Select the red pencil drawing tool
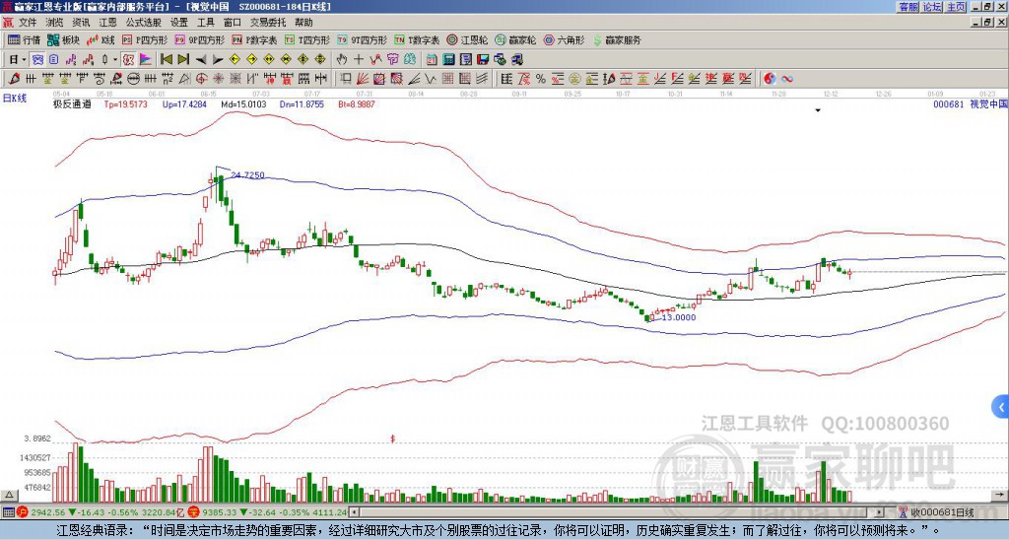 [14, 79]
